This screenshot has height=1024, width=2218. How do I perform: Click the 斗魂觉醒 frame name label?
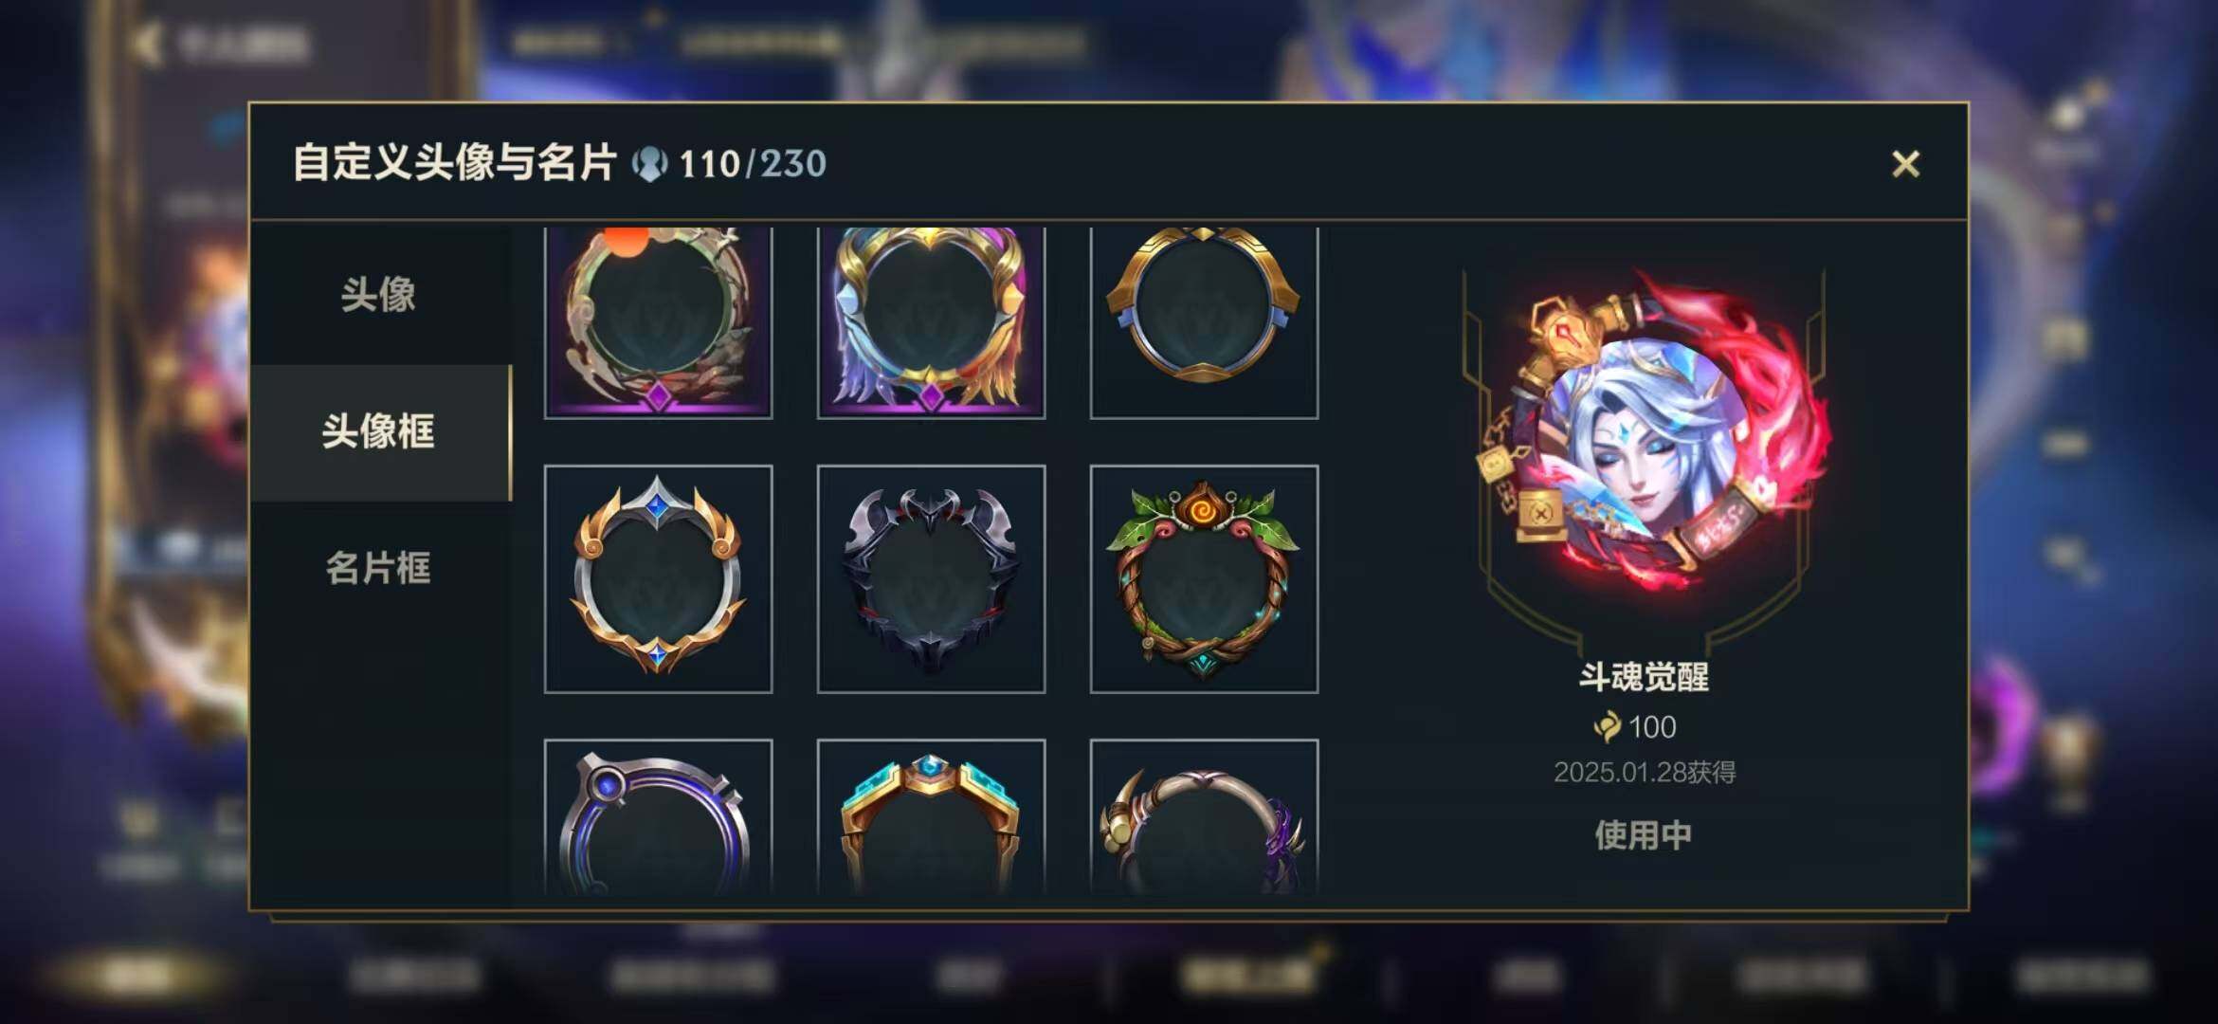click(x=1644, y=677)
